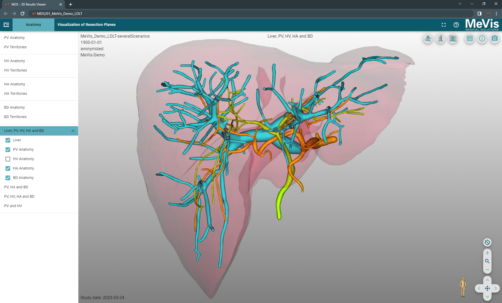Click the viewer title Liver, PV, HV, HA and BD
This screenshot has height=303, width=502.
290,36
